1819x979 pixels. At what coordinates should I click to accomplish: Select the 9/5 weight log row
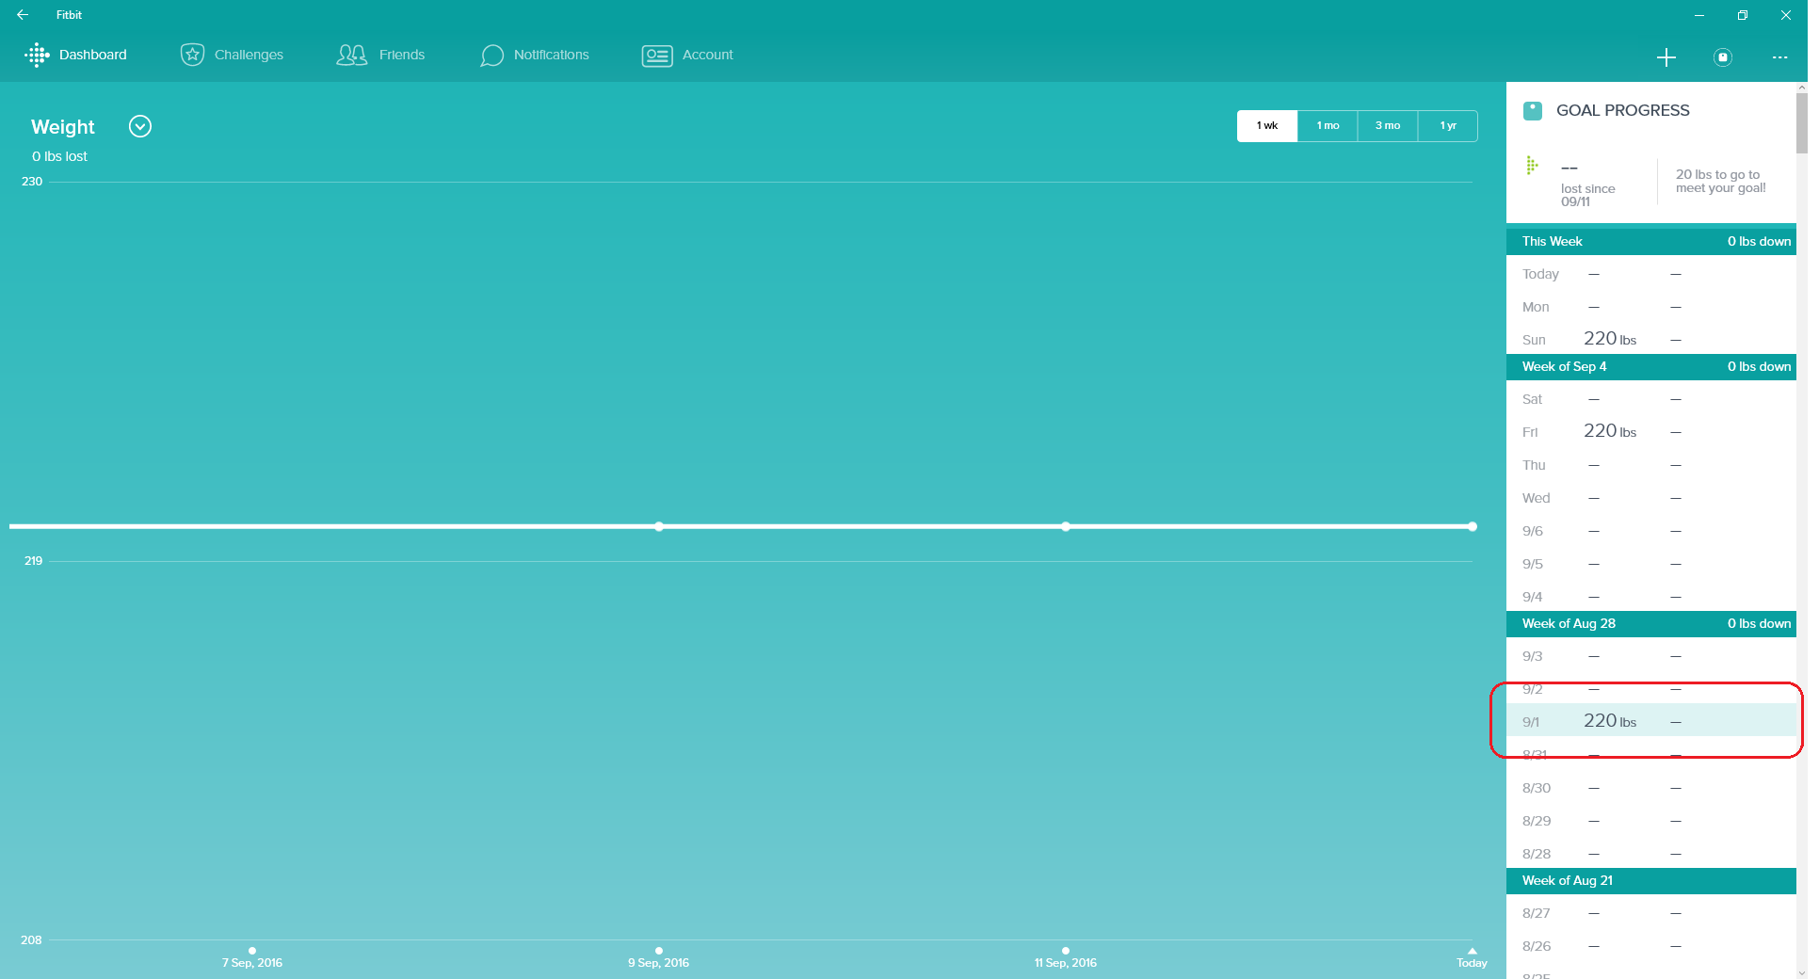(x=1650, y=564)
